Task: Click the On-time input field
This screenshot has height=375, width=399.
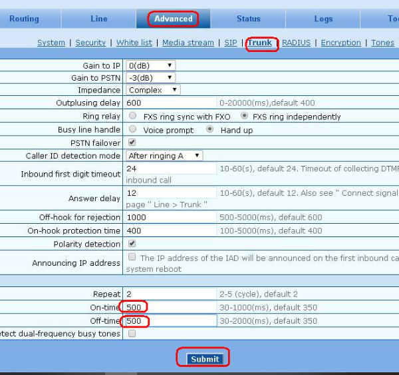Action: 171,307
